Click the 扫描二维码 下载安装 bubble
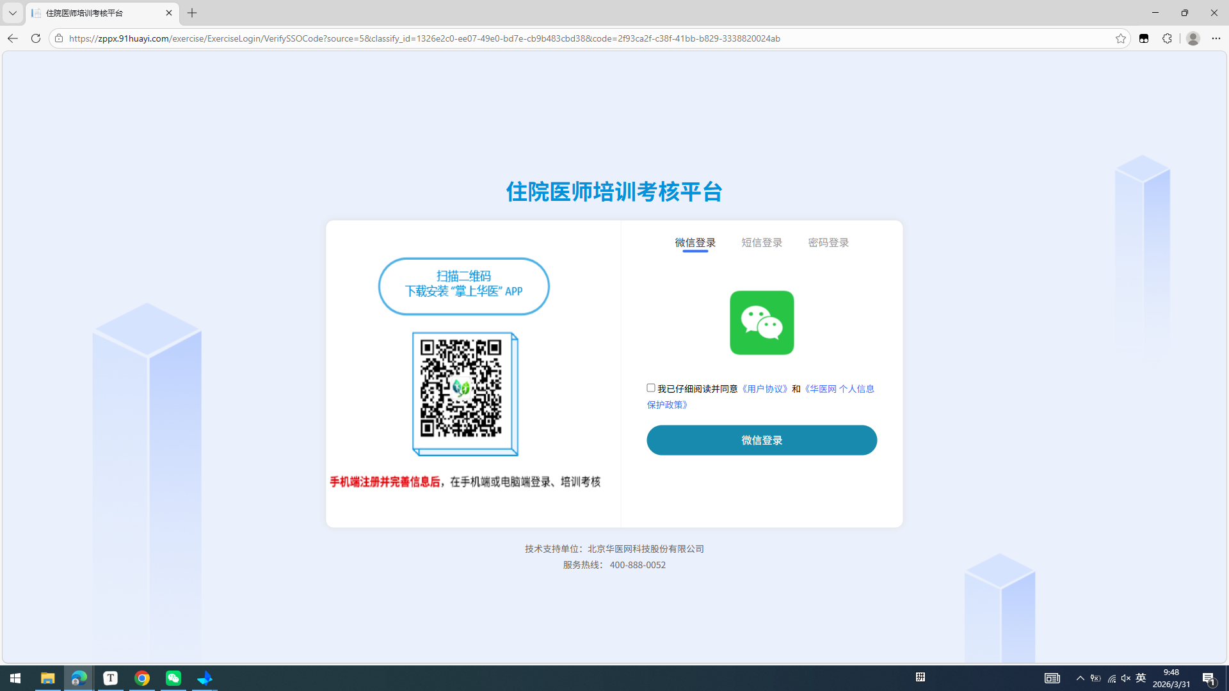This screenshot has width=1229, height=691. pyautogui.click(x=464, y=286)
